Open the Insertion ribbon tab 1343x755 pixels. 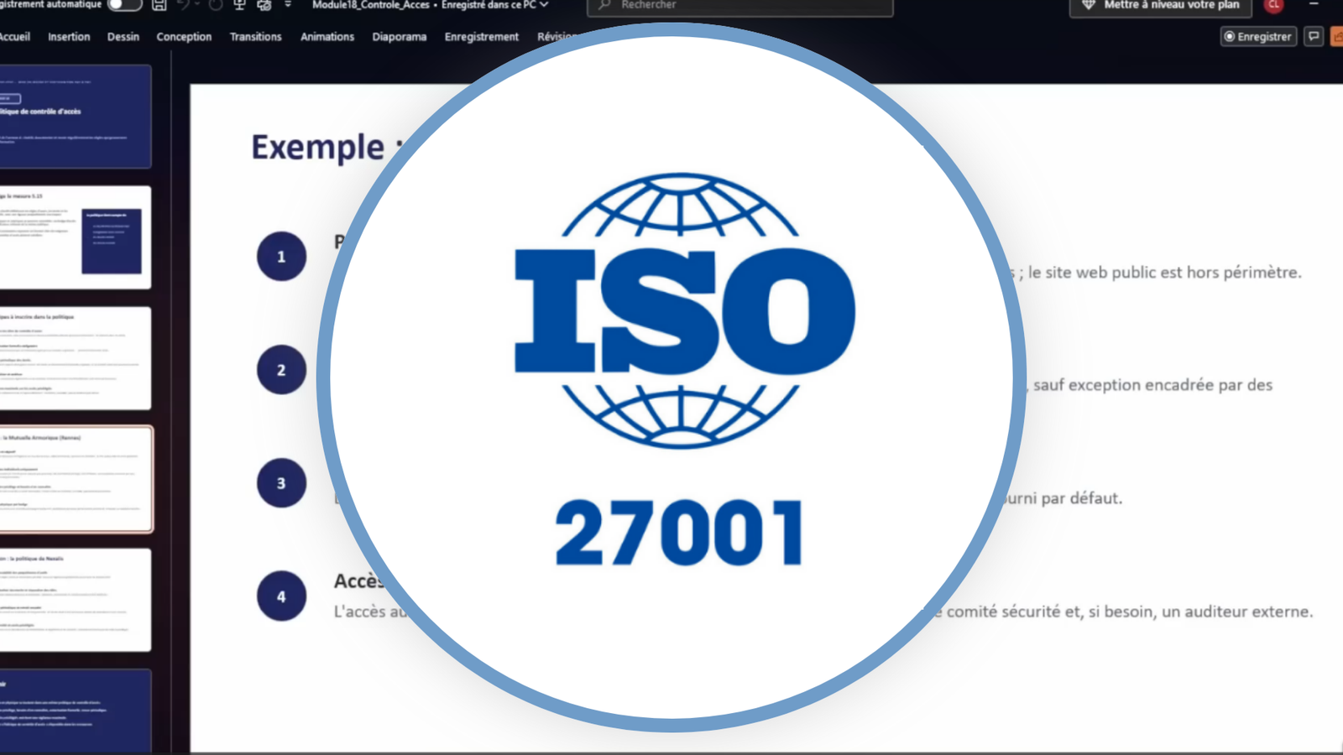pos(69,37)
